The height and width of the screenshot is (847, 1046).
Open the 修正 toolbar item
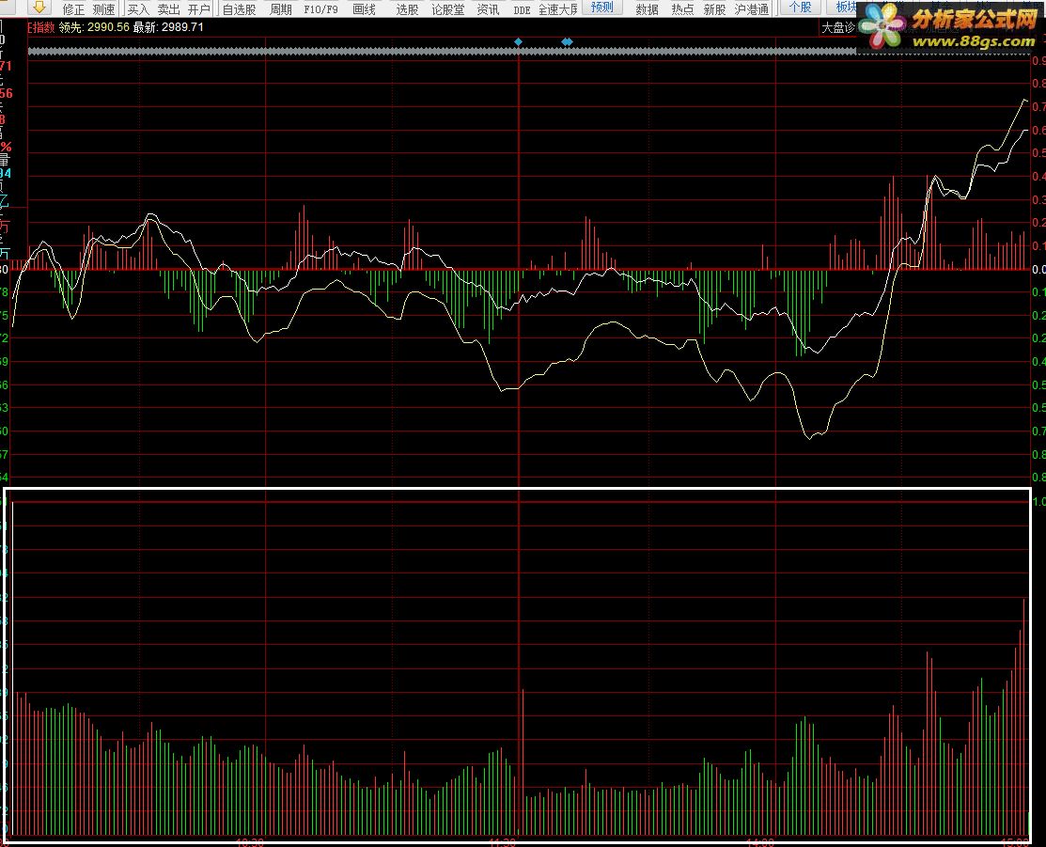pos(73,9)
